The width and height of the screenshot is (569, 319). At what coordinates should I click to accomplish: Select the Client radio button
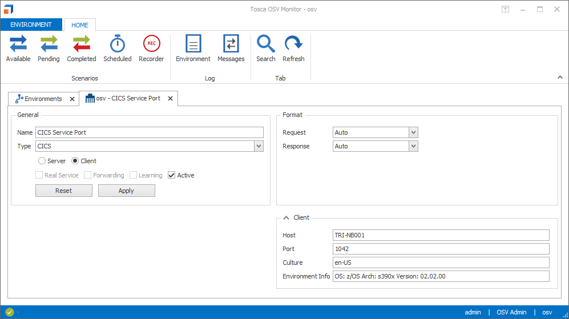pos(75,161)
